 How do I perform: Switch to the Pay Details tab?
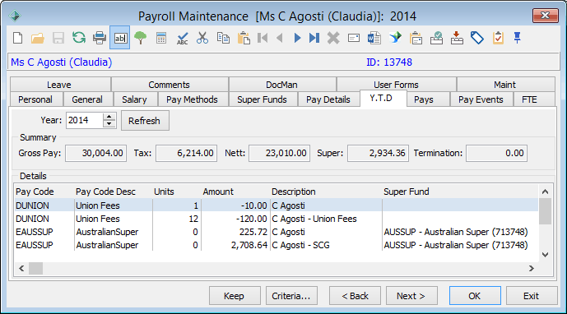click(328, 99)
